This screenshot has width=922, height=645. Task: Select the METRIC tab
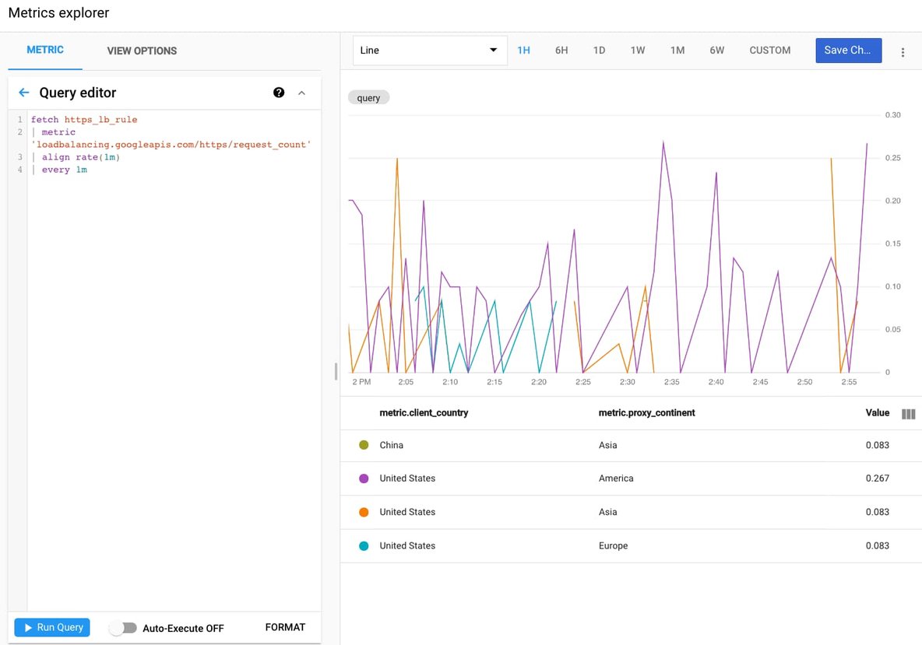tap(44, 50)
